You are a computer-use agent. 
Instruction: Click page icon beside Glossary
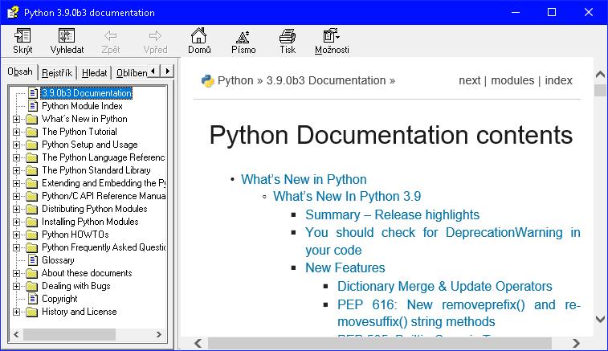(x=34, y=260)
